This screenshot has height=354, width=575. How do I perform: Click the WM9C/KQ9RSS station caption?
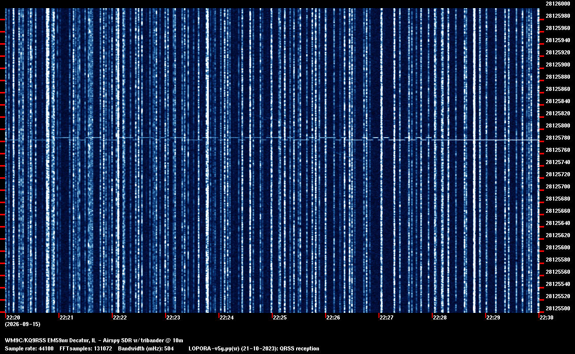94,340
